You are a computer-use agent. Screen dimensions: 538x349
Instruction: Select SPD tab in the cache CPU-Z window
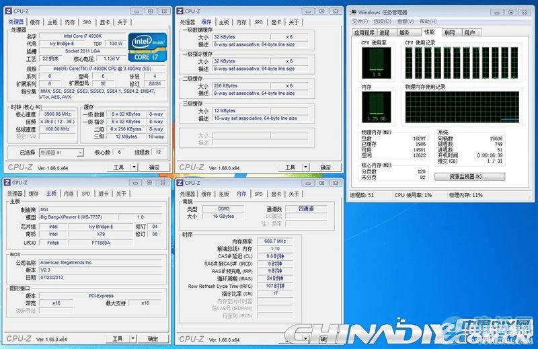(x=259, y=22)
